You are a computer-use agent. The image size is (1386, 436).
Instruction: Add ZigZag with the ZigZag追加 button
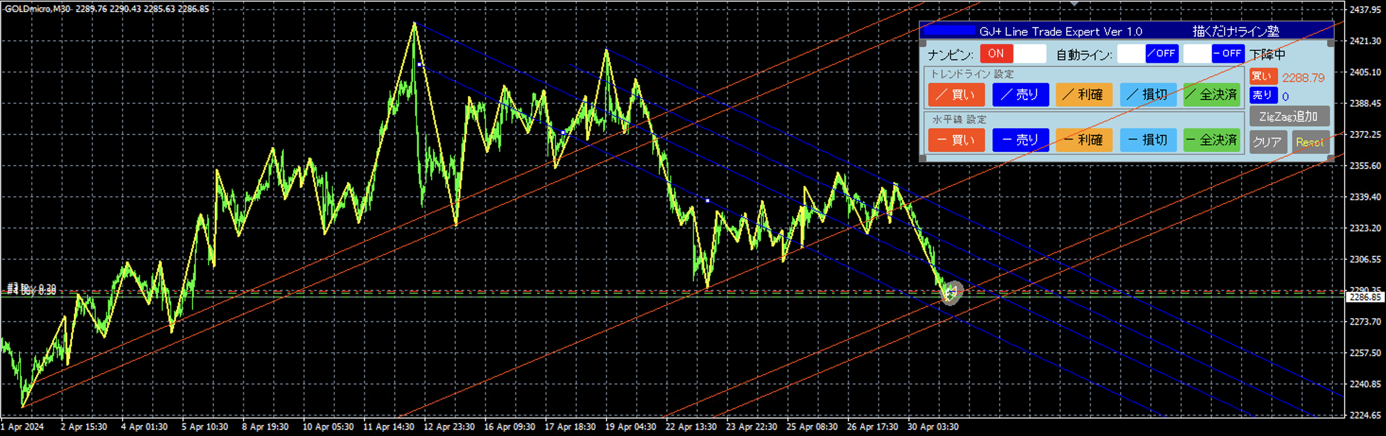(1289, 116)
